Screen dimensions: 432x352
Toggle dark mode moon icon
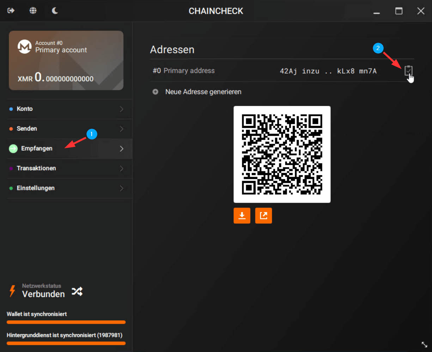(x=55, y=11)
